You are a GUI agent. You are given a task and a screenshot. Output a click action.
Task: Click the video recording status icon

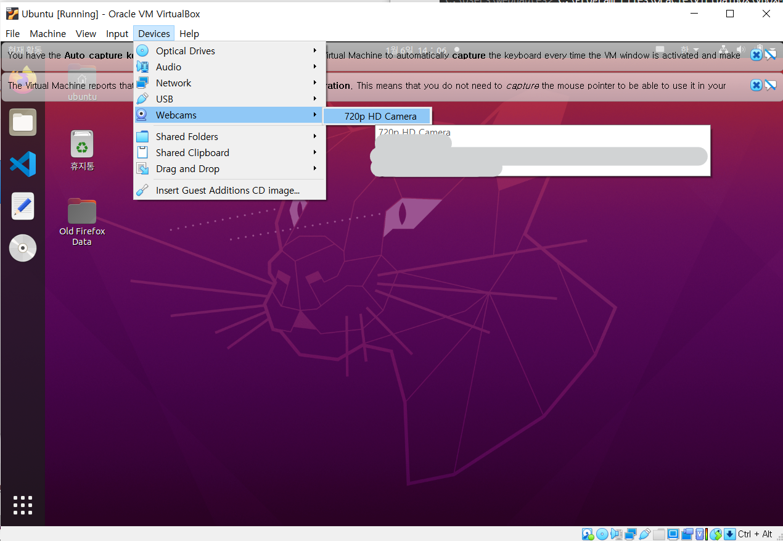point(687,534)
